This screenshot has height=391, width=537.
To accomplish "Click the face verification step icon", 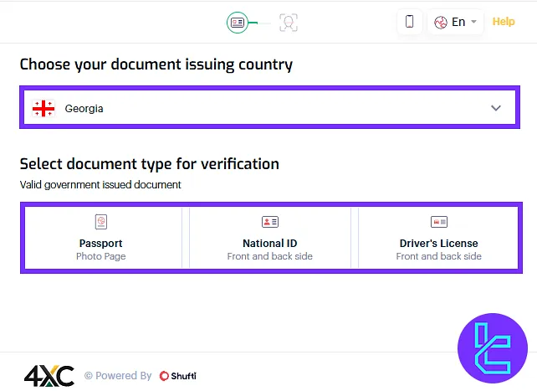I will click(x=289, y=23).
